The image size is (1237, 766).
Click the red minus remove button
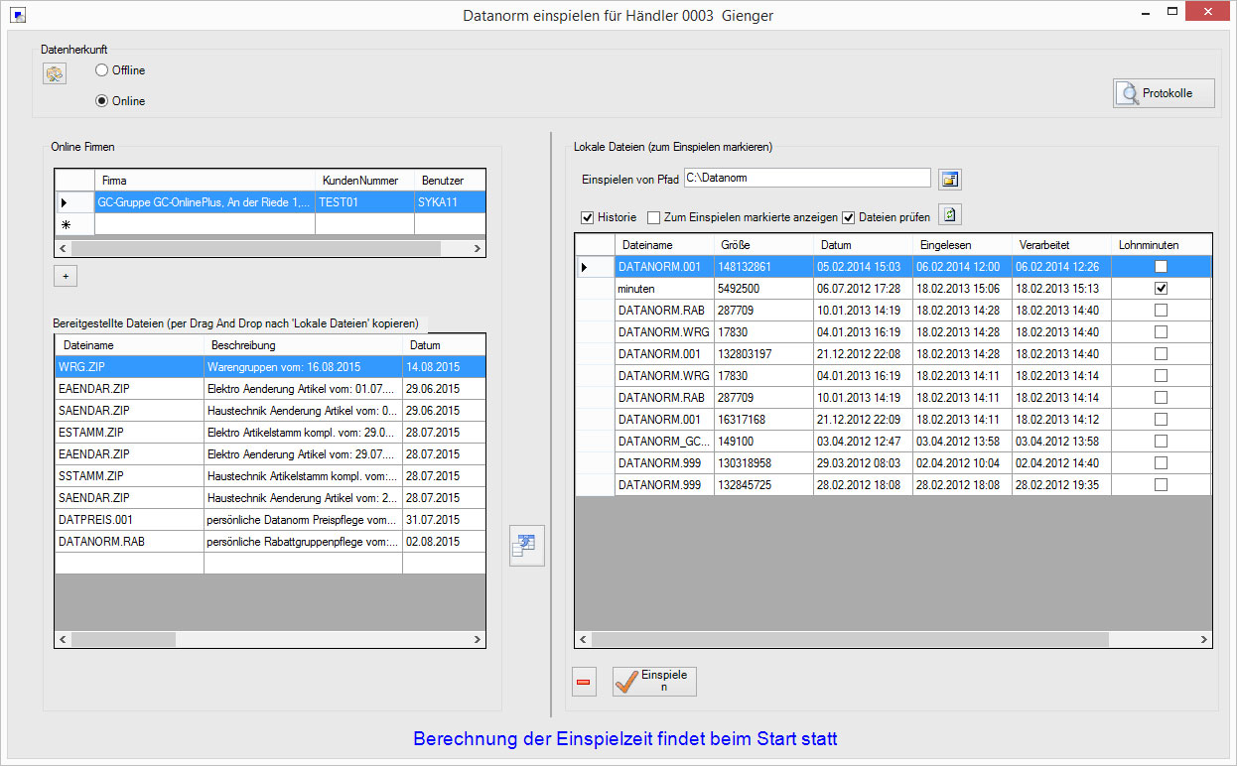pyautogui.click(x=584, y=682)
